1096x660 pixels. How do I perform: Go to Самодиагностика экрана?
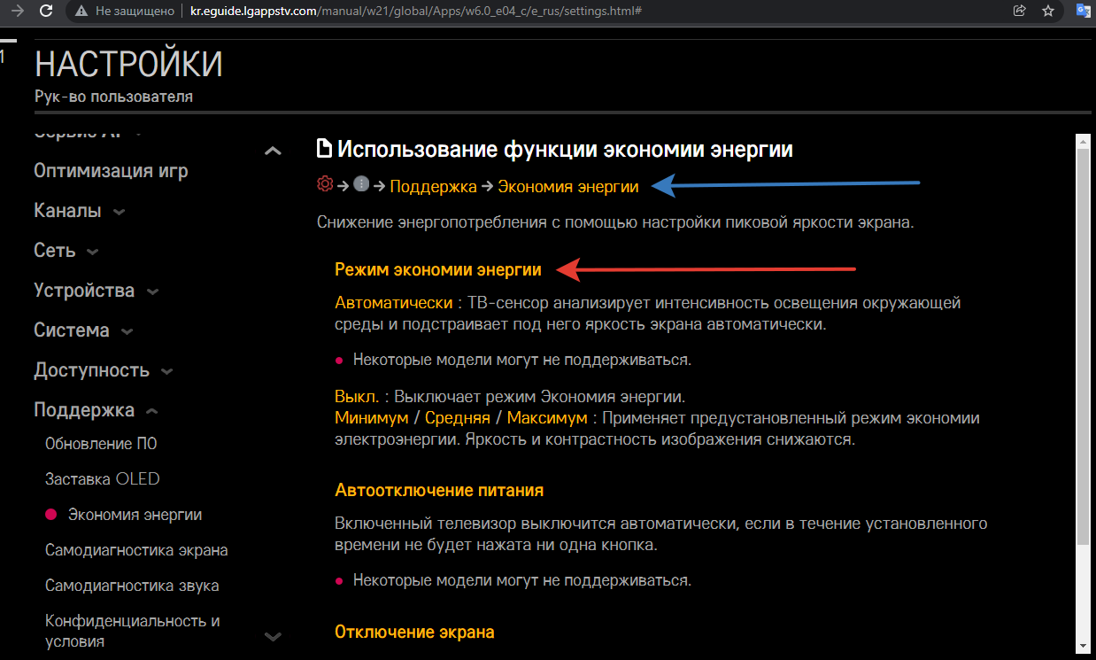point(136,550)
